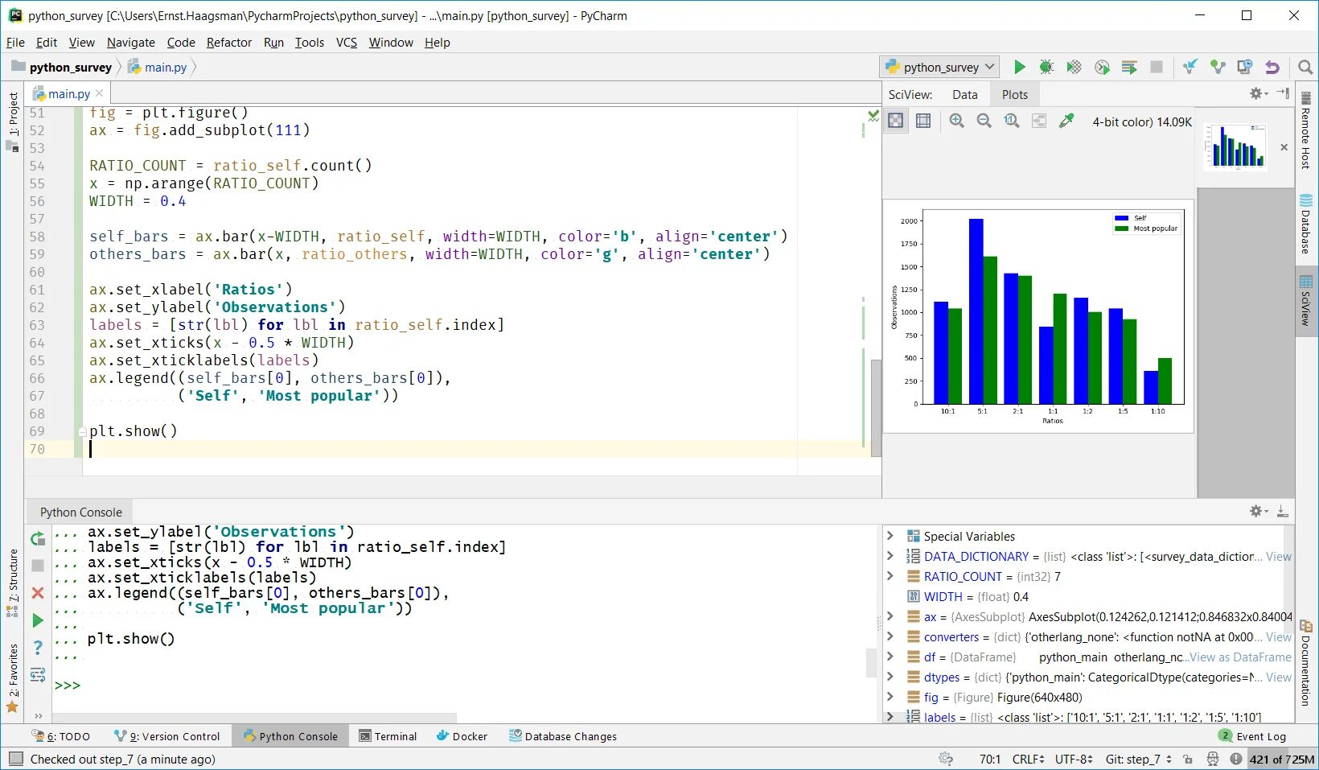Screen dimensions: 1319x770
Task: Expand the converters dict variable
Action: (890, 636)
